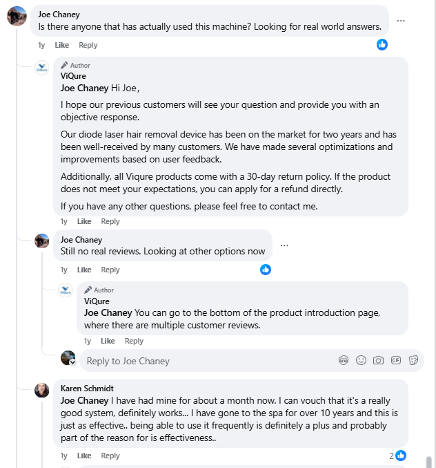The height and width of the screenshot is (468, 436).
Task: Like Joe Chaney's question about the machine
Action: click(62, 45)
